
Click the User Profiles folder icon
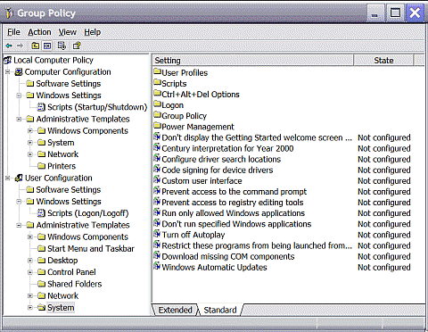pyautogui.click(x=157, y=71)
